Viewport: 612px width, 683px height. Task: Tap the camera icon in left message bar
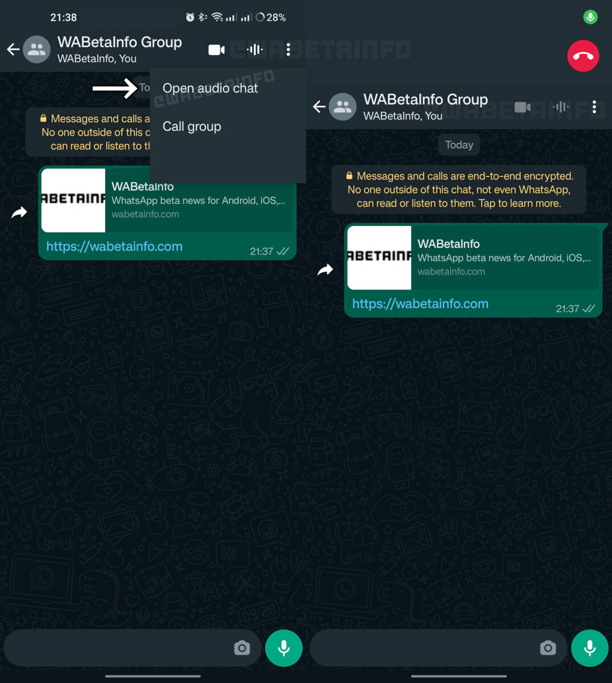(x=242, y=648)
